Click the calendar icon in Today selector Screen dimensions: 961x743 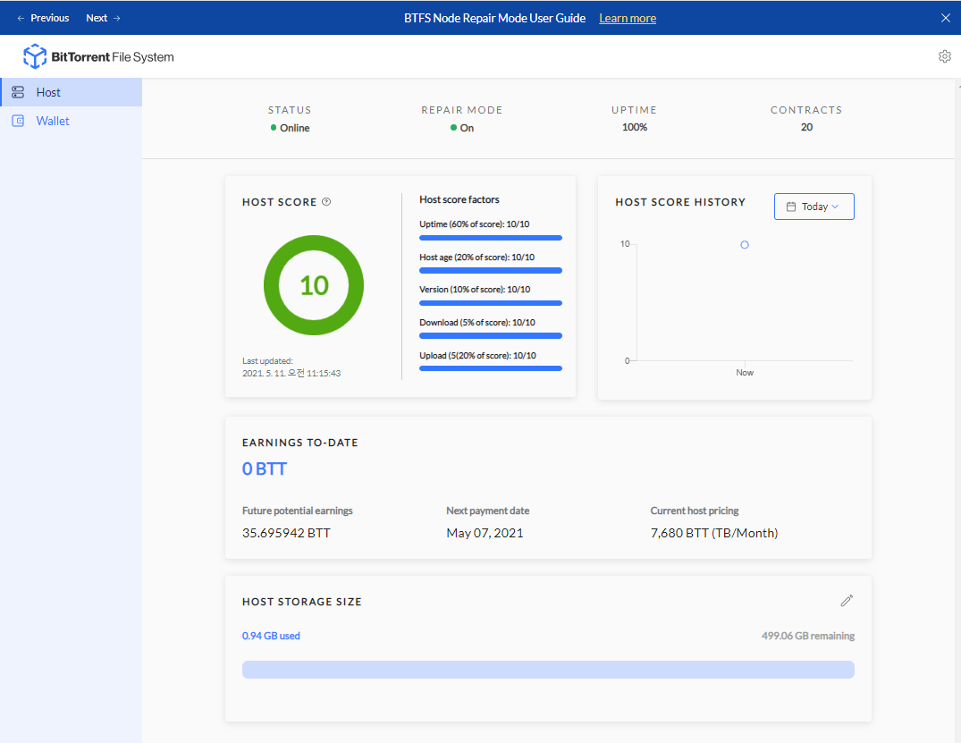pyautogui.click(x=790, y=207)
